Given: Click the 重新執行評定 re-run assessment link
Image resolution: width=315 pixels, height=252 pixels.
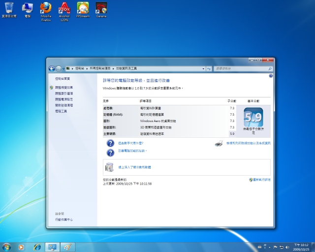Looking at the screenshot, I should coord(261,180).
